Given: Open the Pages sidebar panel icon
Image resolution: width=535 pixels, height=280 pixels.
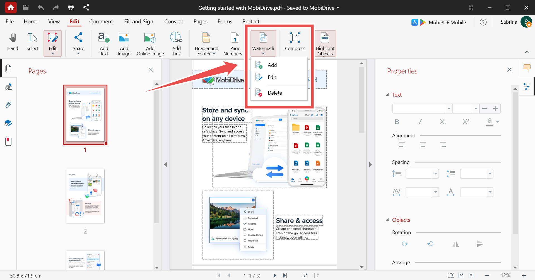Looking at the screenshot, I should (x=8, y=68).
